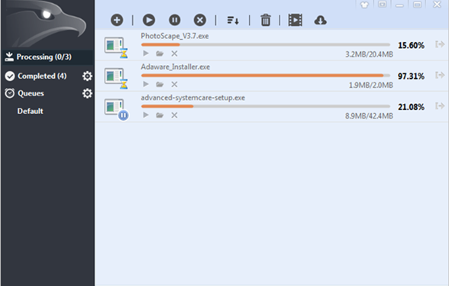The image size is (449, 286).
Task: Remove Adaware_Installer.exe using its small X
Action: coord(174,84)
